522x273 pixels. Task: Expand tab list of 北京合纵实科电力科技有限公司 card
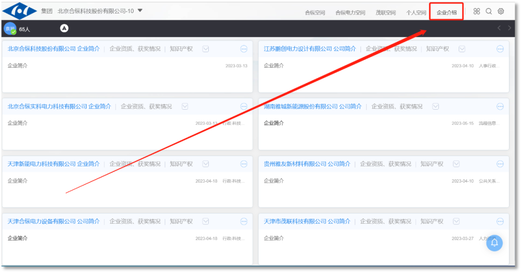coord(185,106)
